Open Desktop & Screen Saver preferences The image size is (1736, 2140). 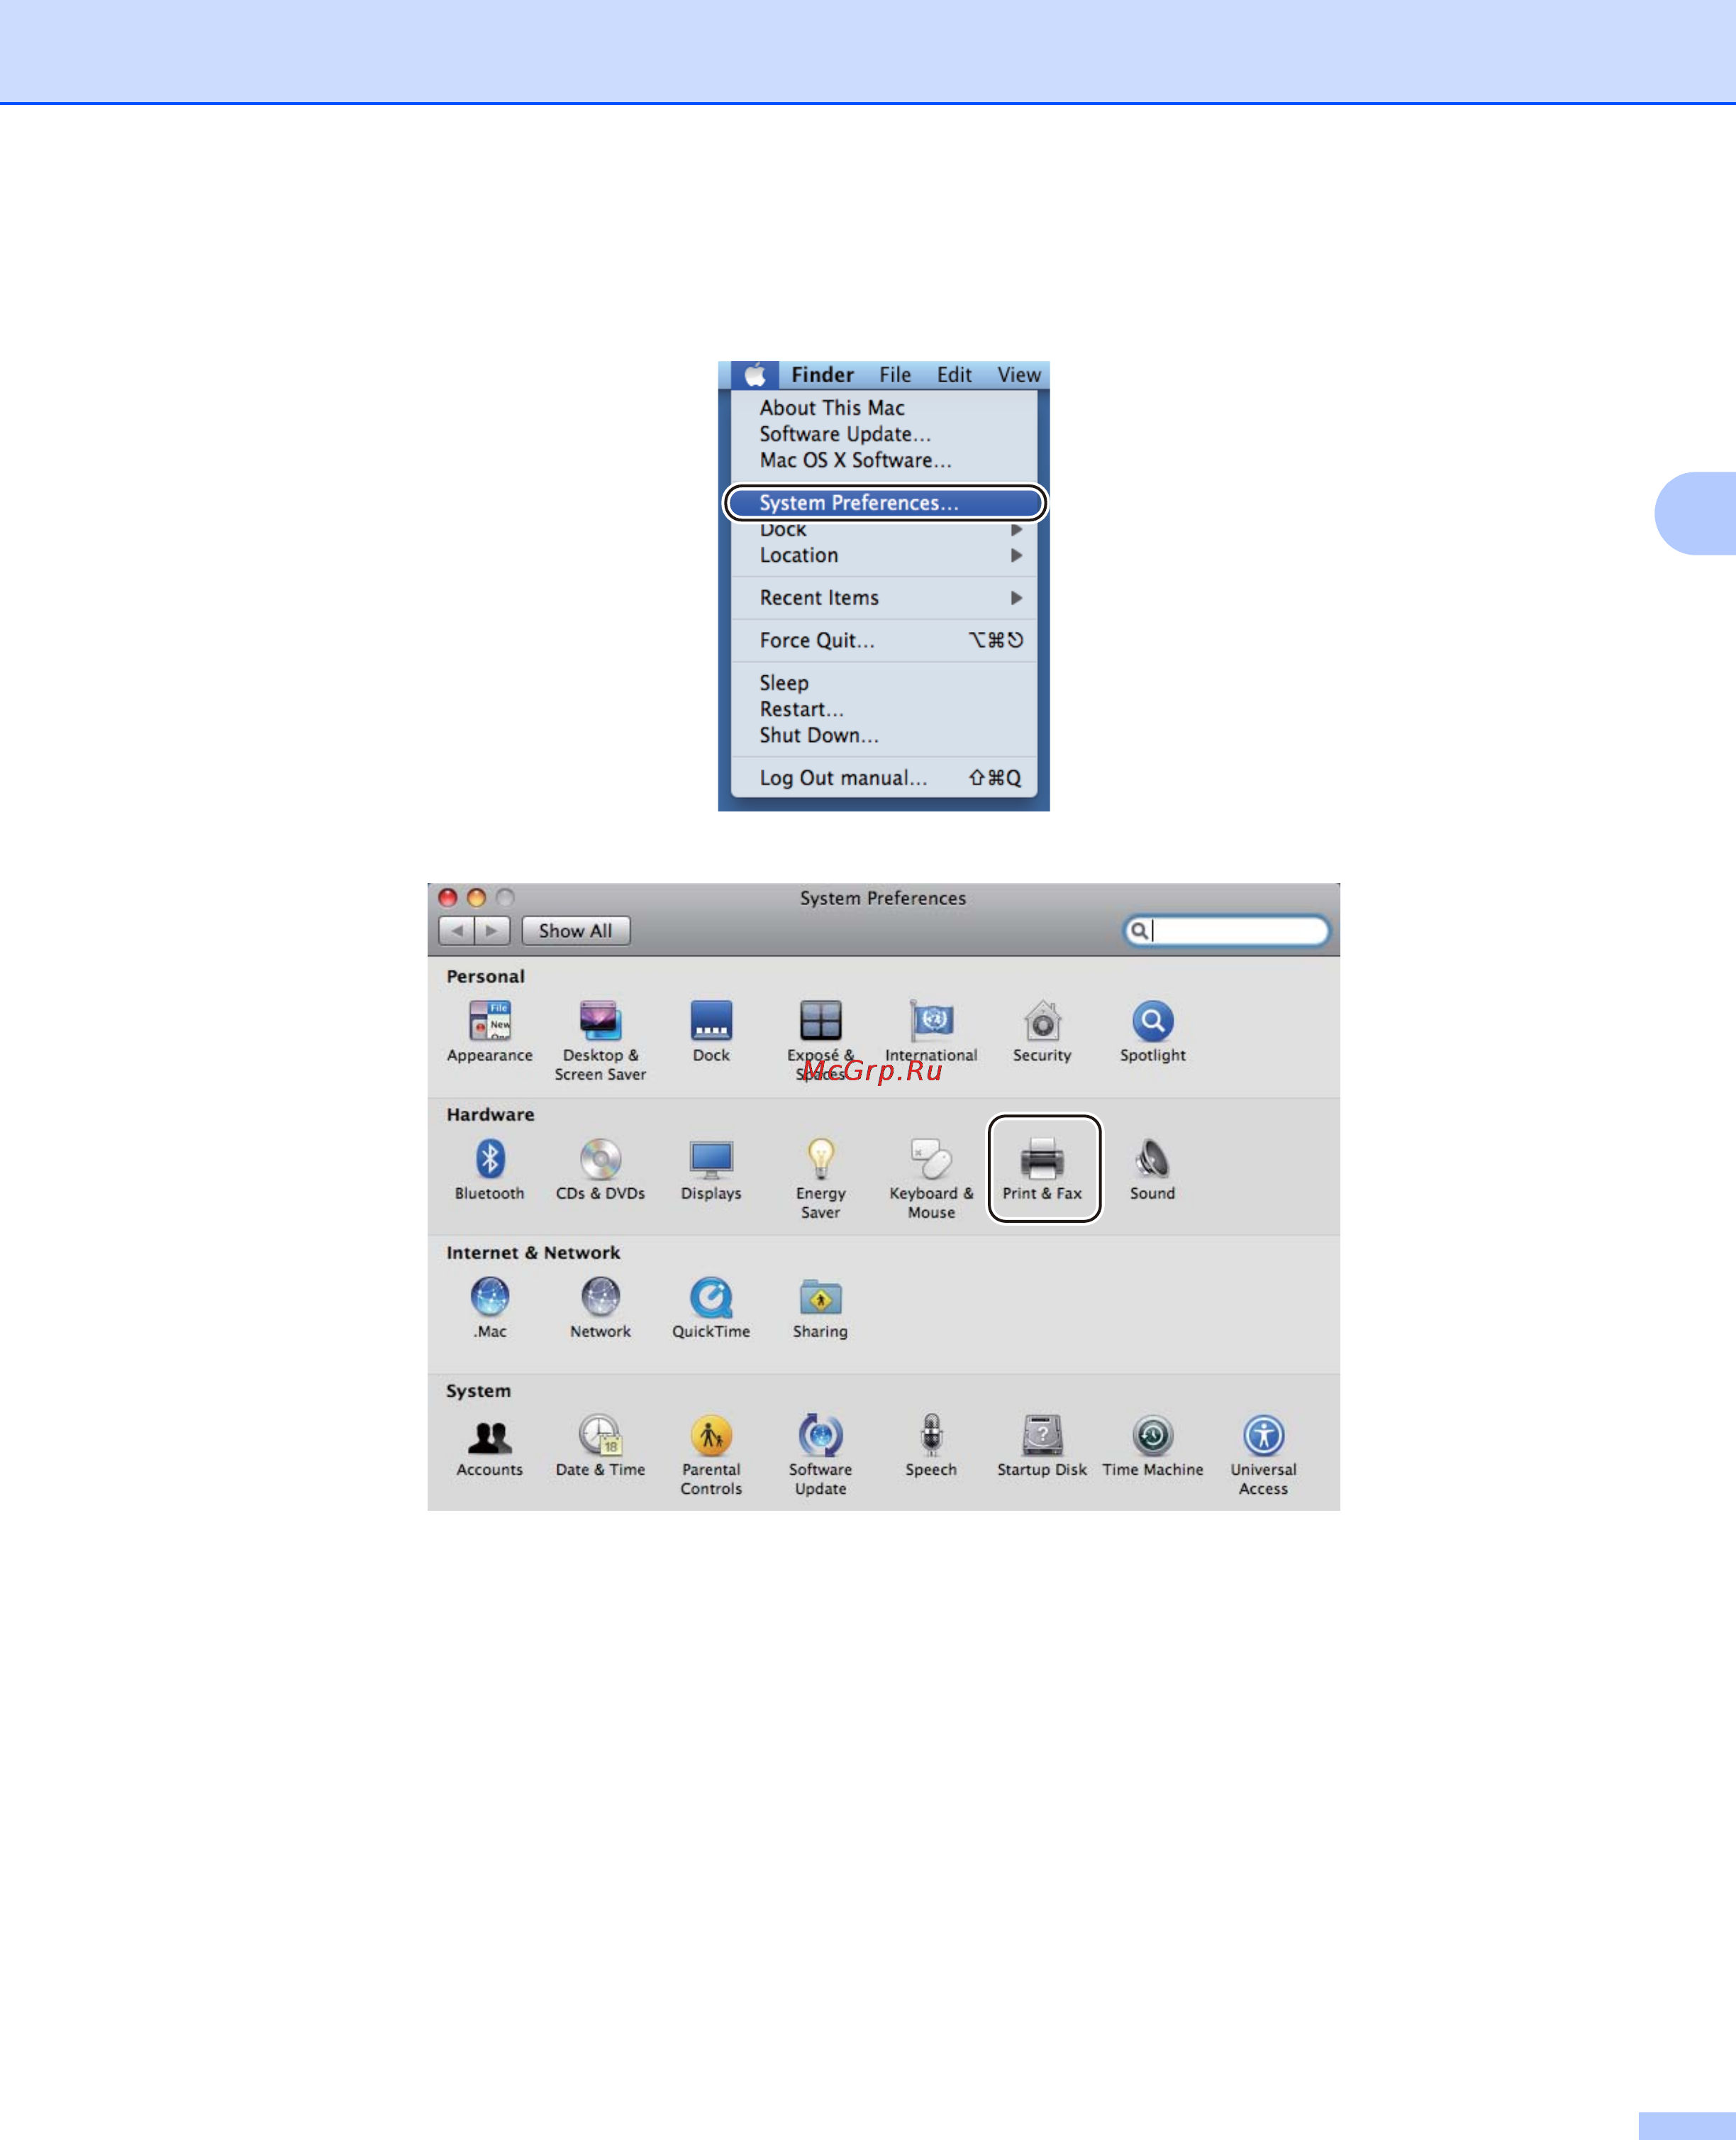click(x=600, y=1040)
